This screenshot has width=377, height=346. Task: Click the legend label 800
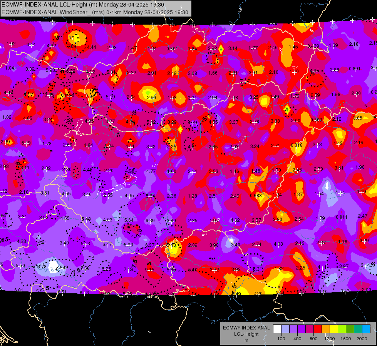pos(313,339)
